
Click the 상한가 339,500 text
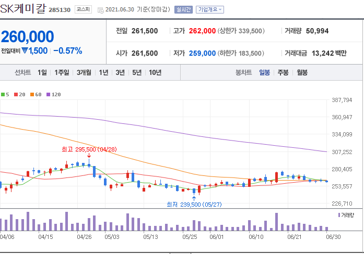[241, 31]
